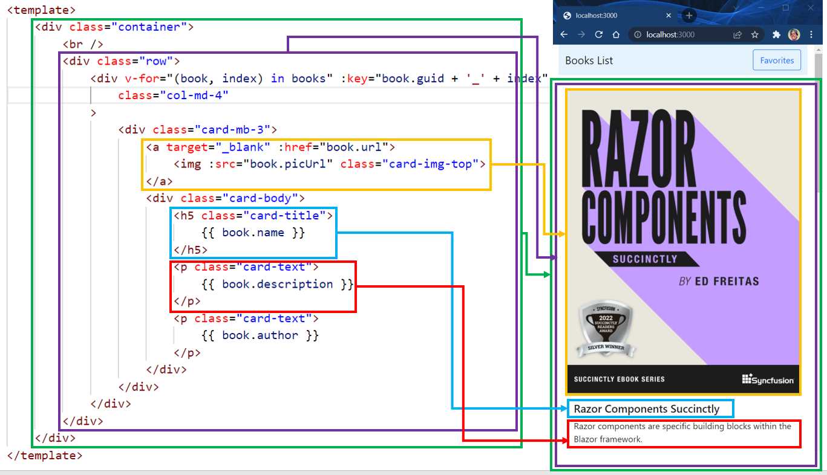Open a new tab with the plus icon
827x475 pixels.
[x=688, y=15]
